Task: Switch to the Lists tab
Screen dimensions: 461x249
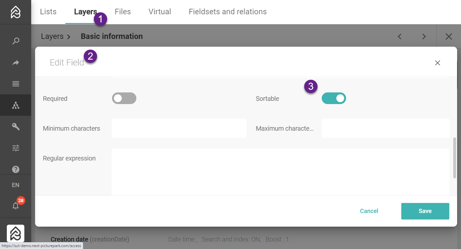Action: tap(48, 12)
